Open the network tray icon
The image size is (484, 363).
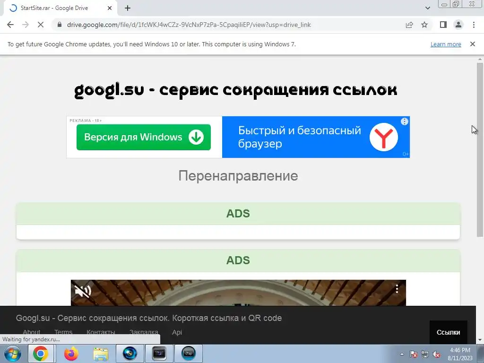point(425,354)
